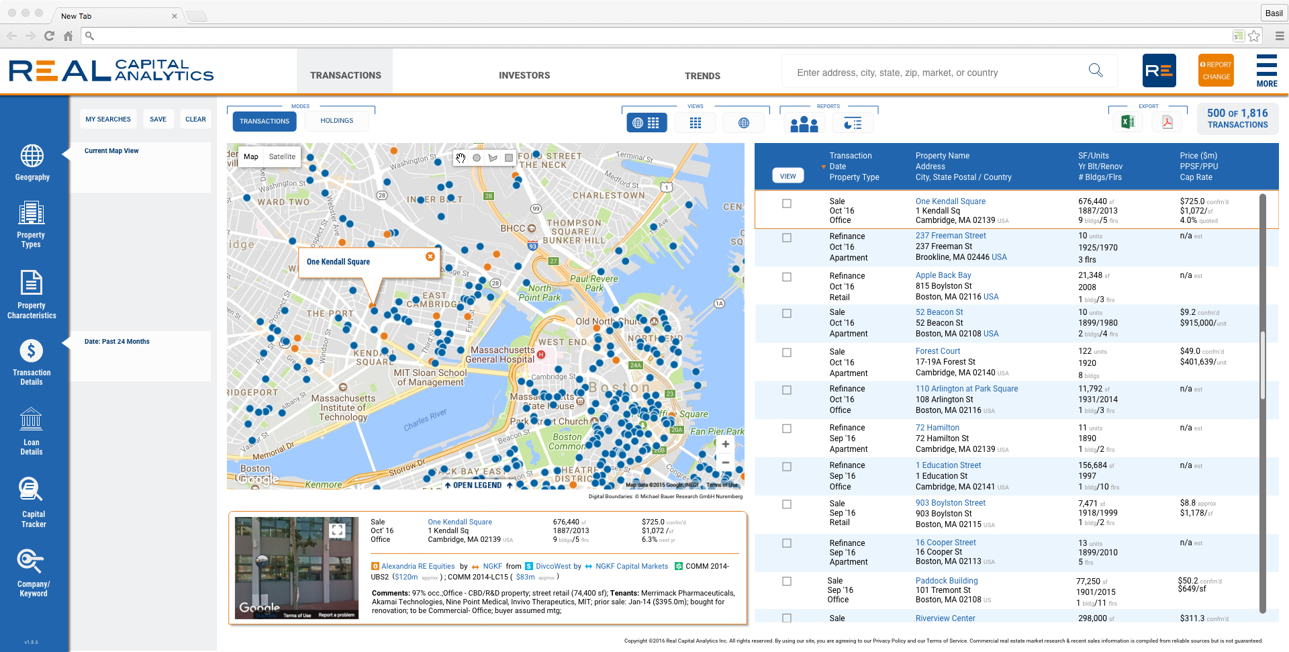Check the 52 Beacon St row checkbox
The image size is (1289, 652).
click(787, 314)
